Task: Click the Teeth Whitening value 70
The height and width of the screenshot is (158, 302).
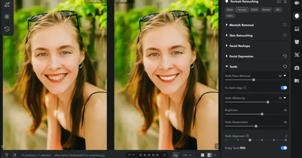Action: (280, 98)
